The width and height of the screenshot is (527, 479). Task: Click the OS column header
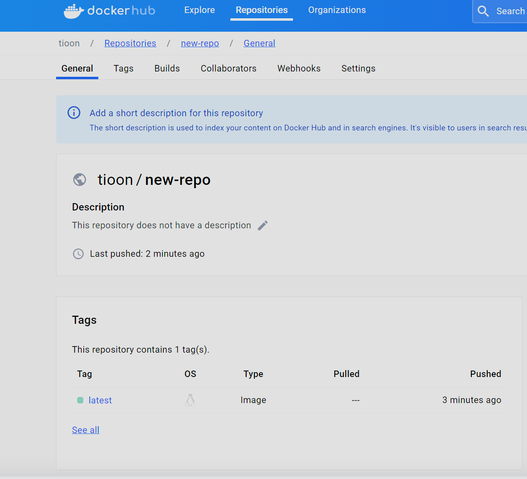190,374
